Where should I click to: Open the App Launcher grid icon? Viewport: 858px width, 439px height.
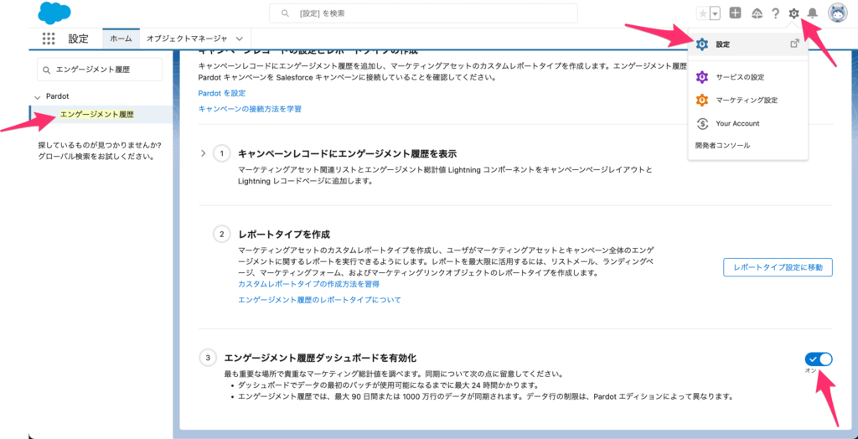click(49, 39)
